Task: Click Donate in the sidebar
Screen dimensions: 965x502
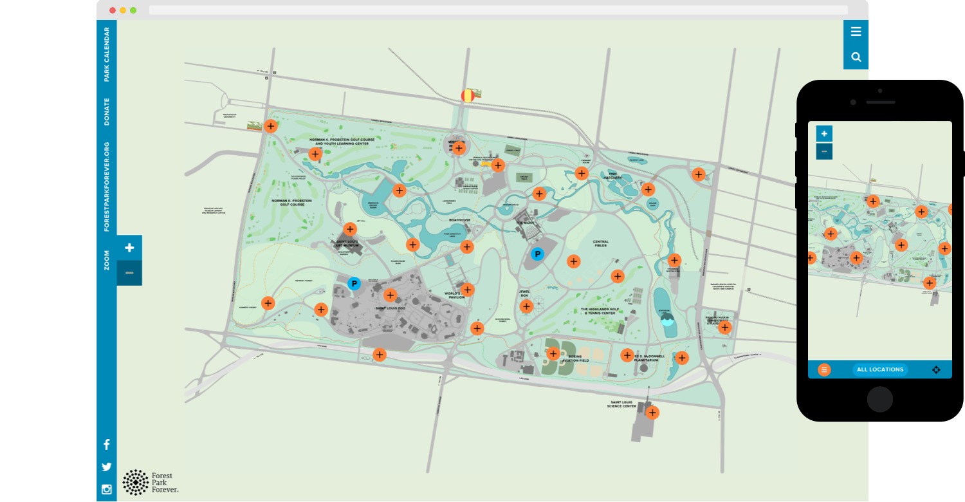Action: pyautogui.click(x=107, y=111)
